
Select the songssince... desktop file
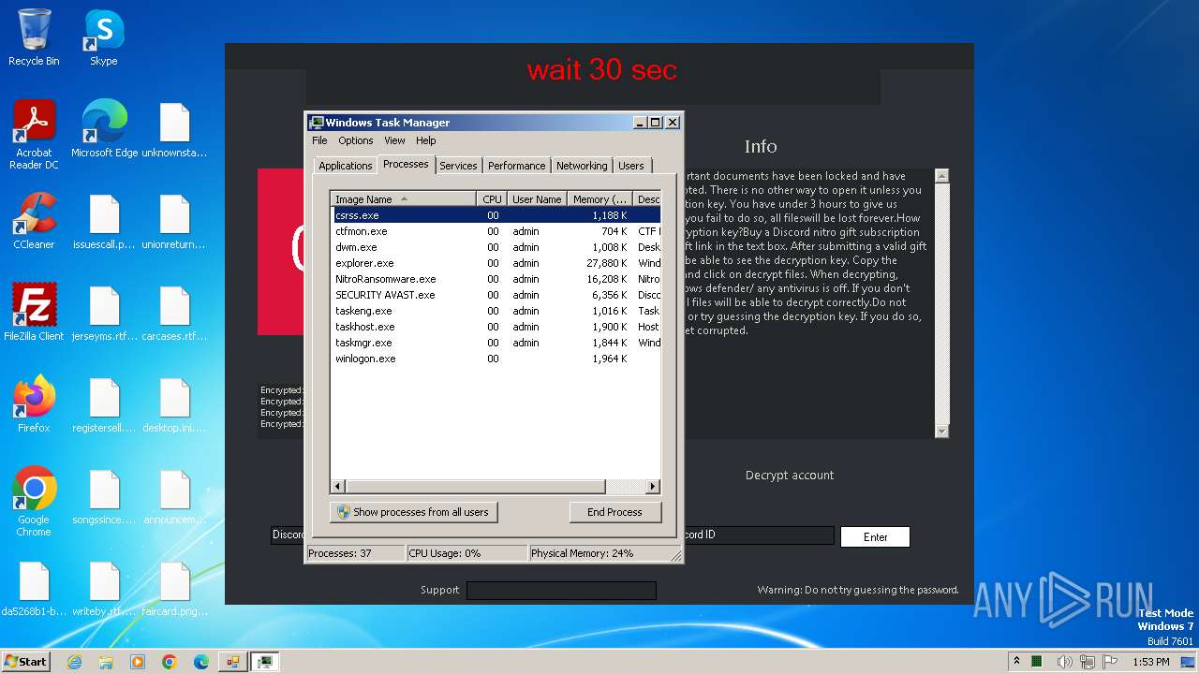point(104,496)
